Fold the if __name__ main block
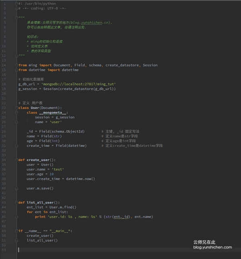 pyautogui.click(x=17, y=231)
